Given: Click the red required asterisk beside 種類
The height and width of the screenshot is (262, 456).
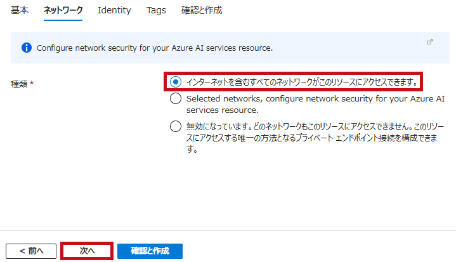Looking at the screenshot, I should pyautogui.click(x=32, y=83).
